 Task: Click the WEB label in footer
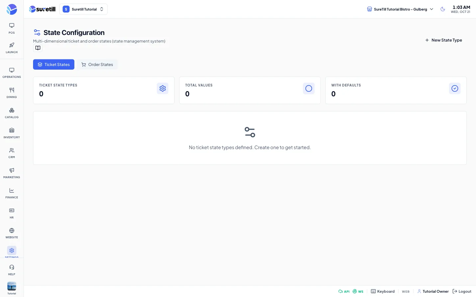pos(406,291)
